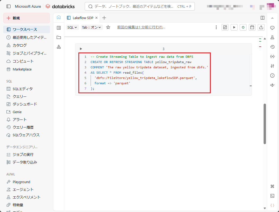Collapse the right sidebar with chevron
This screenshot has width=279, height=212.
272,18
